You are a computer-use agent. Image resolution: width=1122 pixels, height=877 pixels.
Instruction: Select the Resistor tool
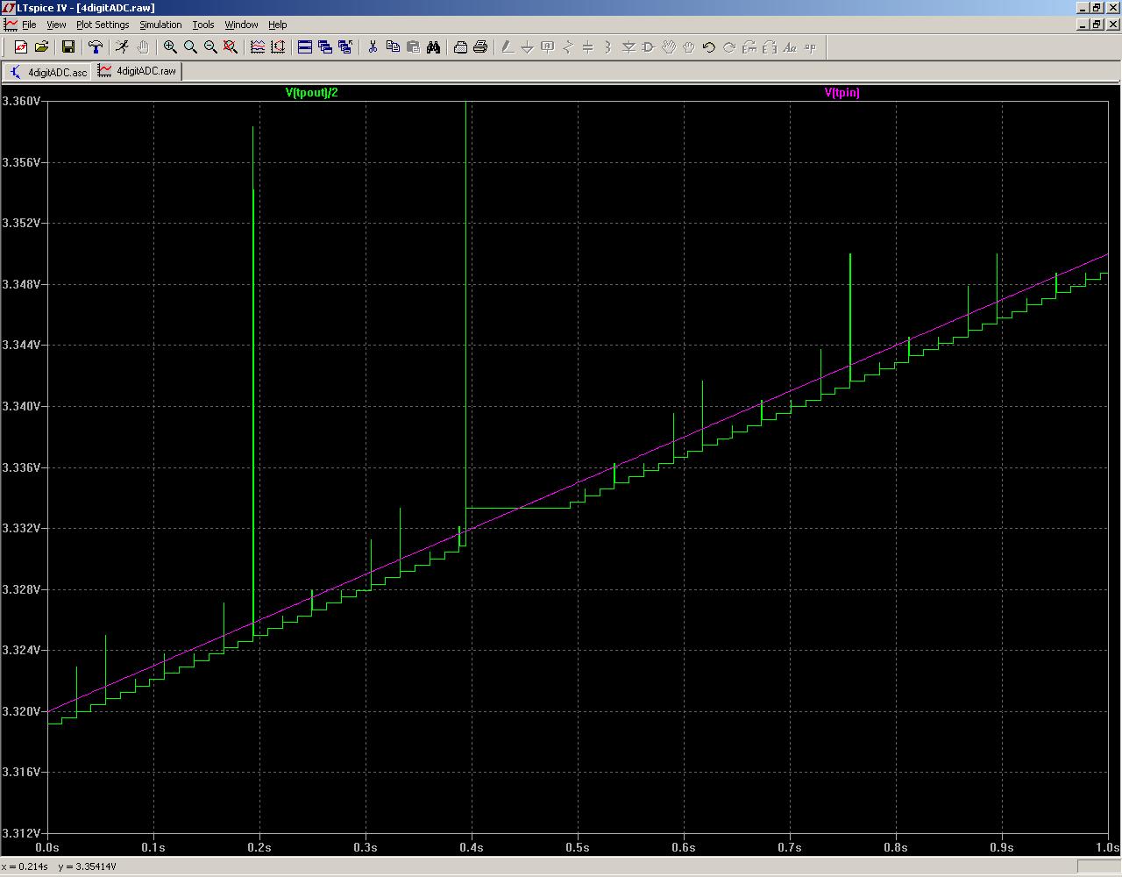click(x=568, y=47)
